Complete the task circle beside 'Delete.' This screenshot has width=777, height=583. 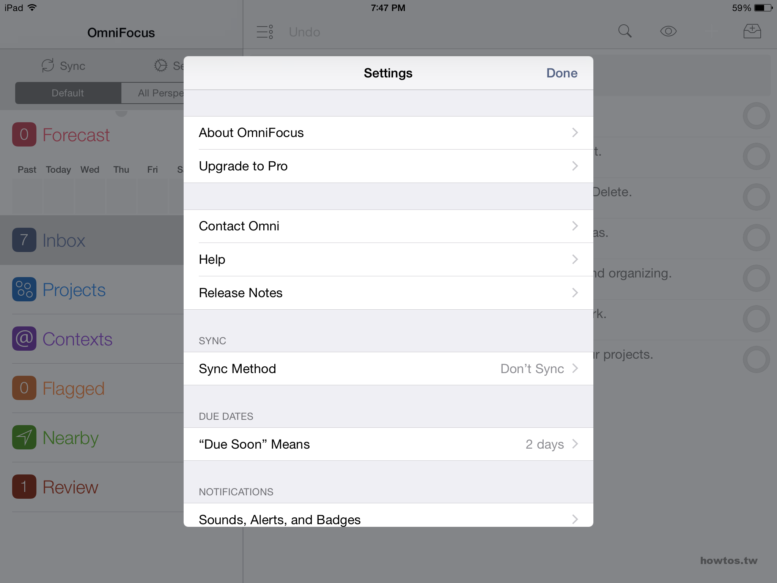pos(756,197)
